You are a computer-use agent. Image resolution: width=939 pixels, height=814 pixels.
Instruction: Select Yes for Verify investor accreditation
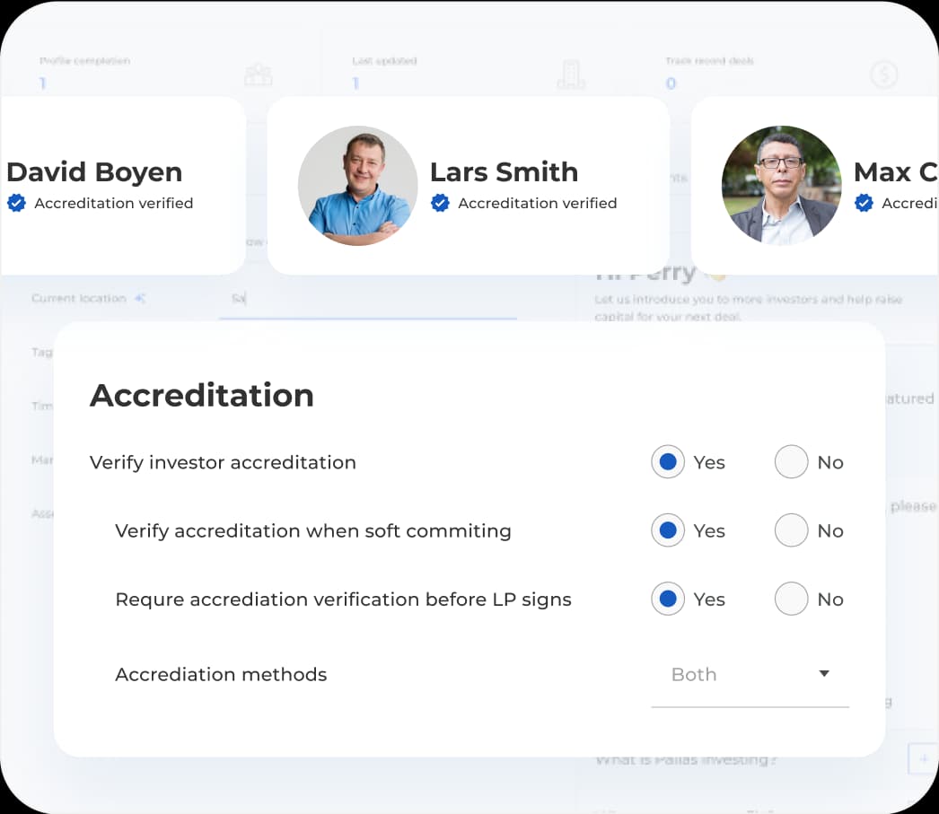pos(667,462)
